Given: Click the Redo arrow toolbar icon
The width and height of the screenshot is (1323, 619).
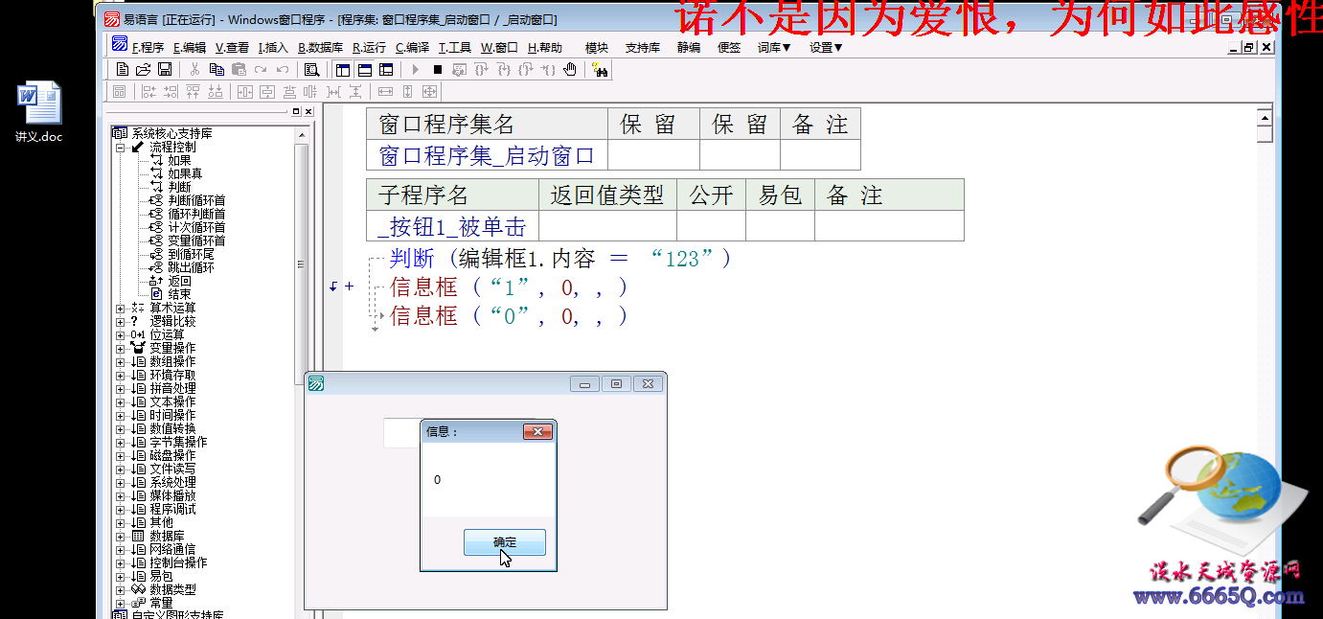Looking at the screenshot, I should (x=260, y=69).
